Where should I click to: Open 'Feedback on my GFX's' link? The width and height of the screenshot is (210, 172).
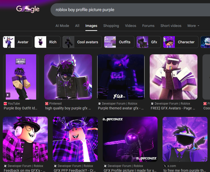24,170
